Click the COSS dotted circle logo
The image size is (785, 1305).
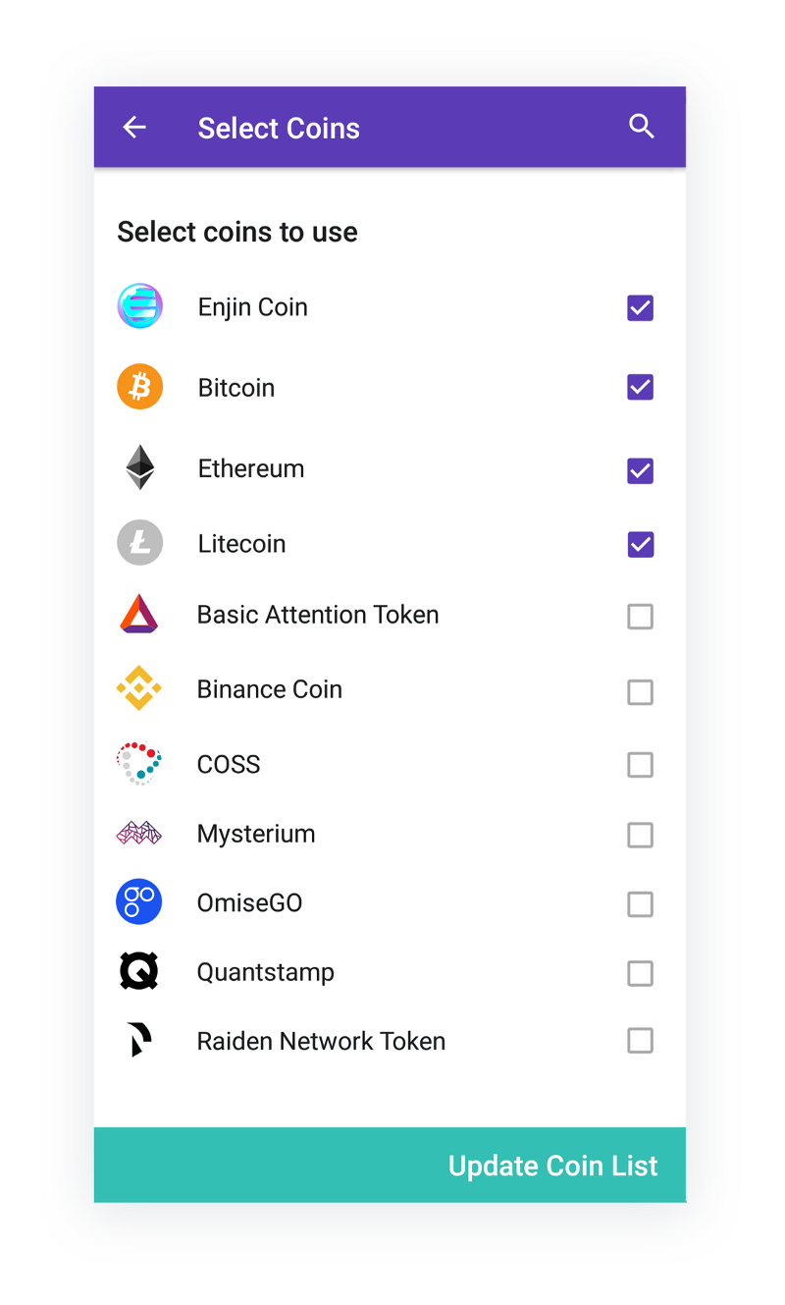[x=139, y=763]
